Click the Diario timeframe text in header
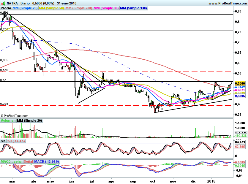 click(26, 3)
